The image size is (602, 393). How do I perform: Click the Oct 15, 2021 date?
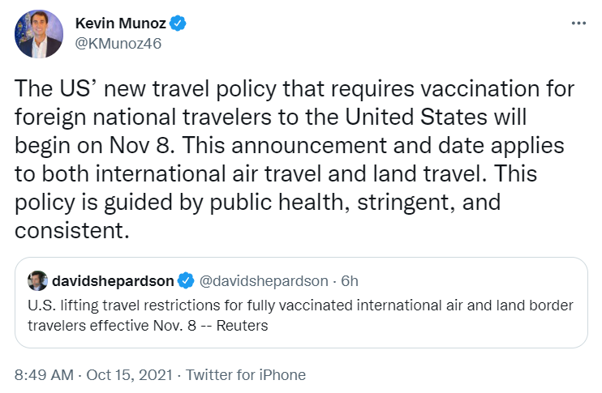(128, 374)
